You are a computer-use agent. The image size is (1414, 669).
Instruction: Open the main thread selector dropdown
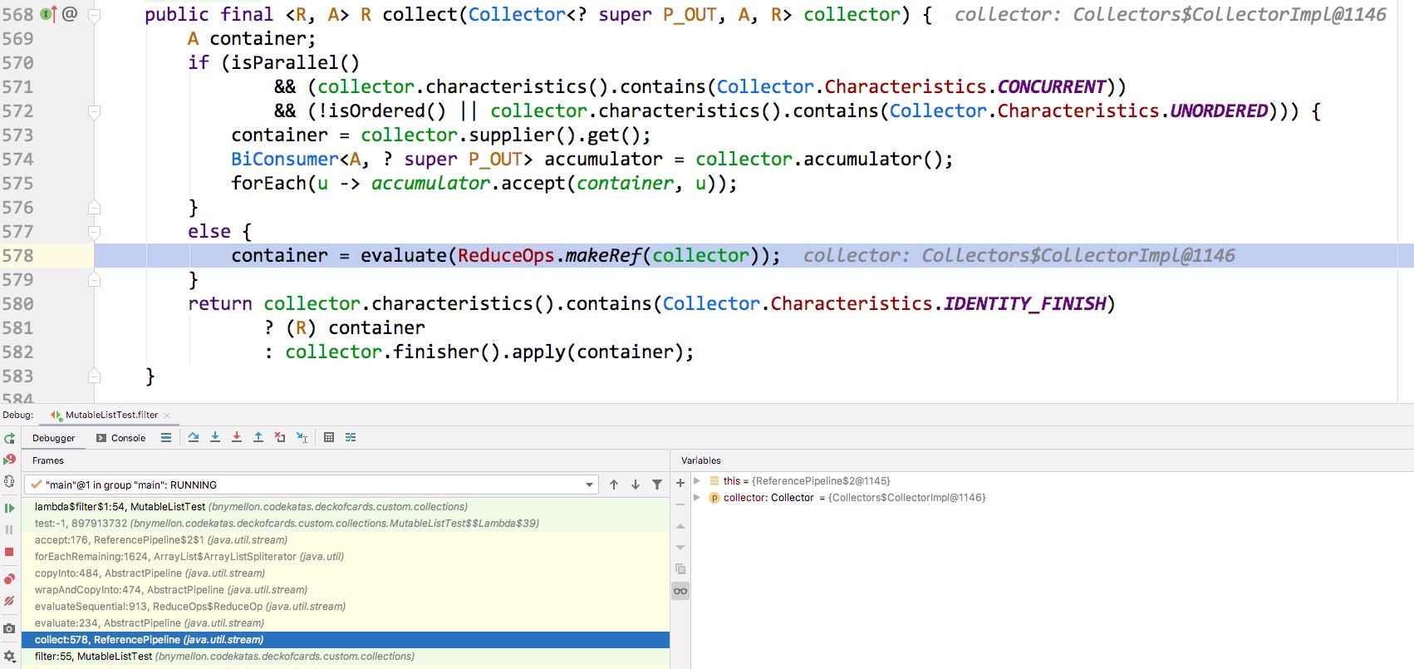pos(312,485)
